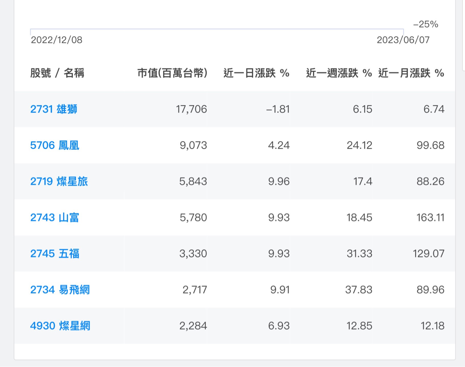465x367 pixels.
Task: Open the 2731 雄獅 stock link
Action: click(x=54, y=109)
